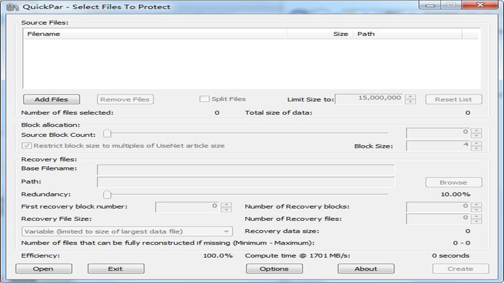504x283 pixels.
Task: Increase Limit Size using up arrow
Action: tap(410, 97)
